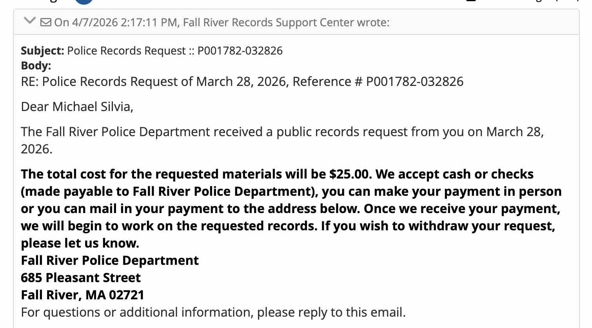This screenshot has width=592, height=328.
Task: Click the "Fall River, MA 02721" line
Action: pos(83,295)
